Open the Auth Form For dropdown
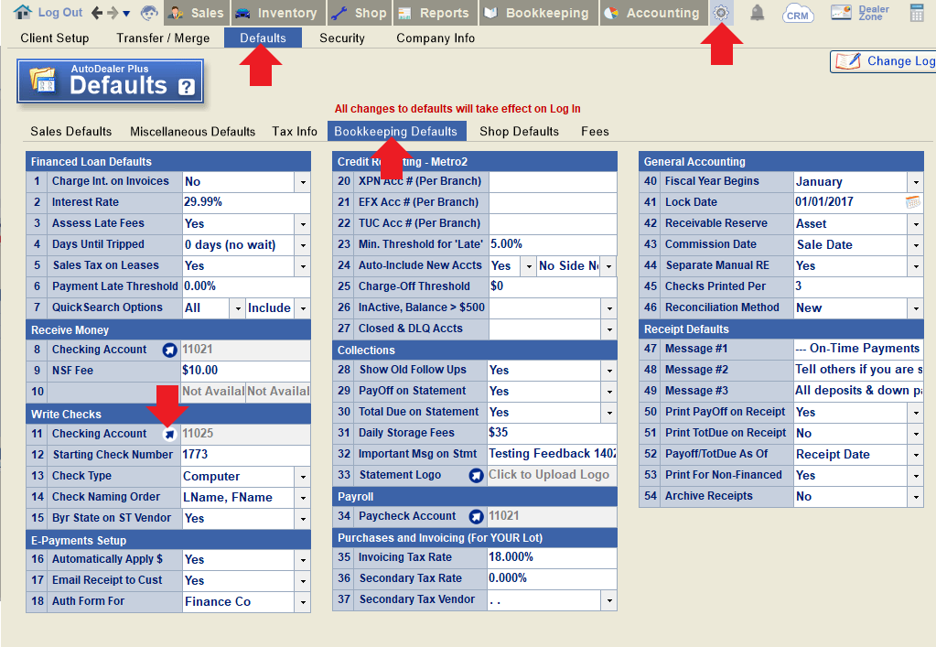The width and height of the screenshot is (936, 647). click(303, 601)
